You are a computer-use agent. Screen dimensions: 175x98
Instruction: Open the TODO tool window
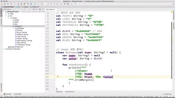point(18,94)
